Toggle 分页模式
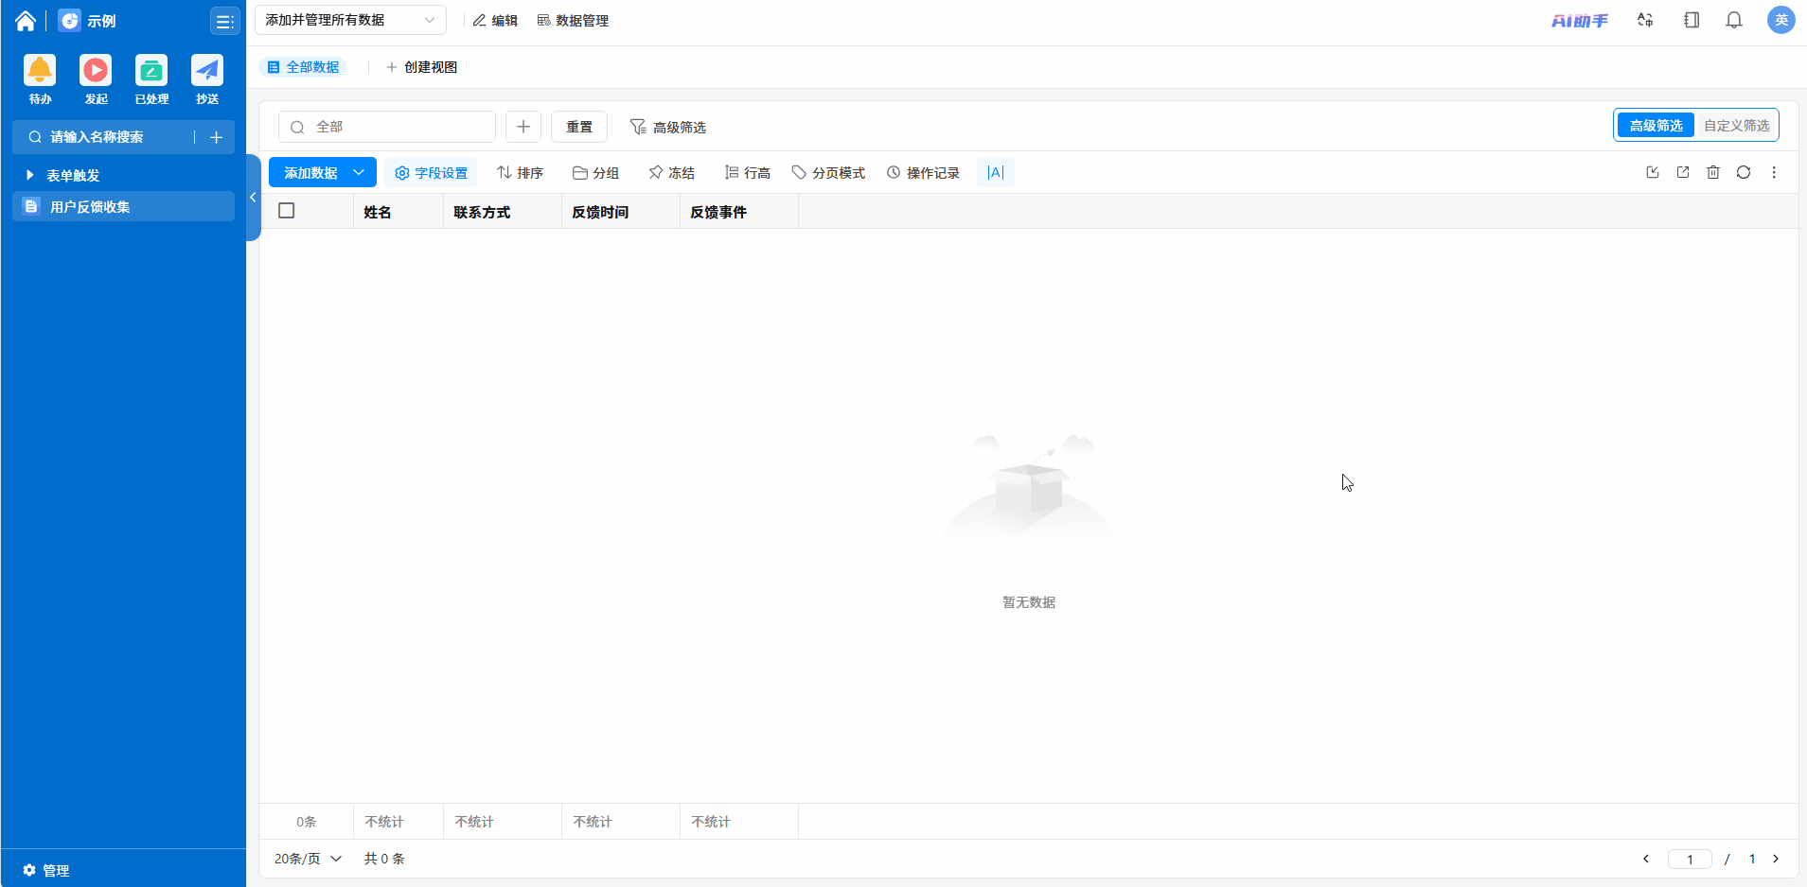This screenshot has width=1807, height=887. click(829, 173)
